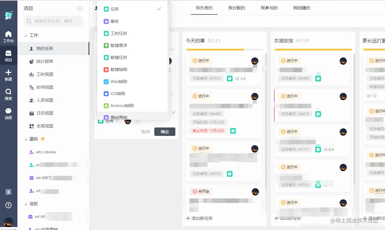The image size is (385, 230).
Task: Collapse the 星标 starred section
Action: [x=26, y=139]
